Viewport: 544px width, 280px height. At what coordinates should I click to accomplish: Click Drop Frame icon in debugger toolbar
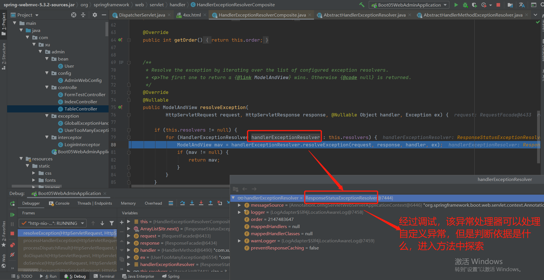(x=220, y=203)
